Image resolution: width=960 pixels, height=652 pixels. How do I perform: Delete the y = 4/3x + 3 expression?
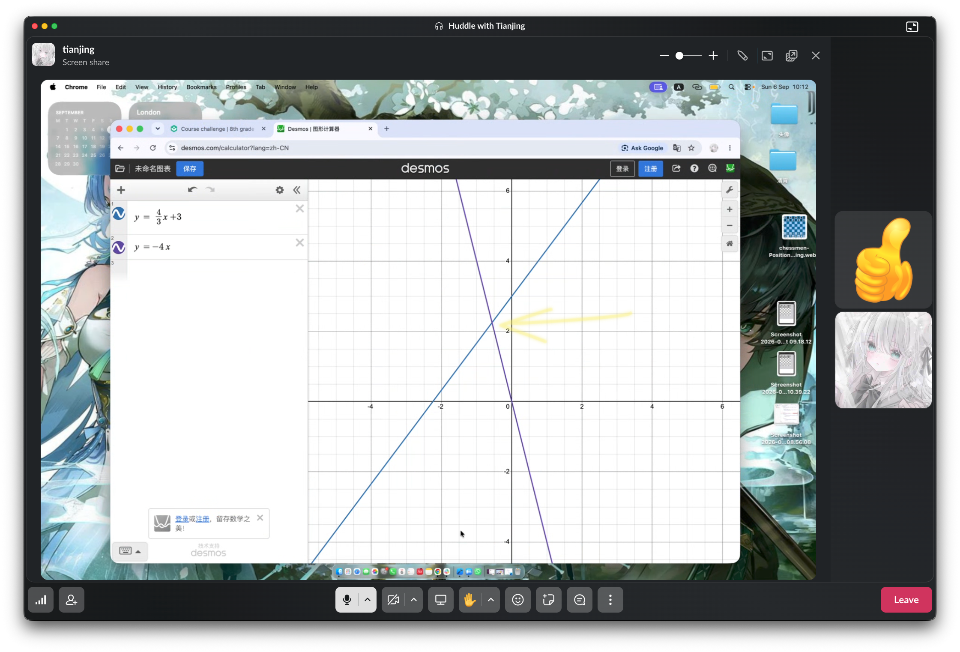pyautogui.click(x=300, y=209)
